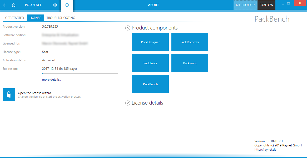Select the License tab
Screen dimensions: 307x158
[35, 18]
